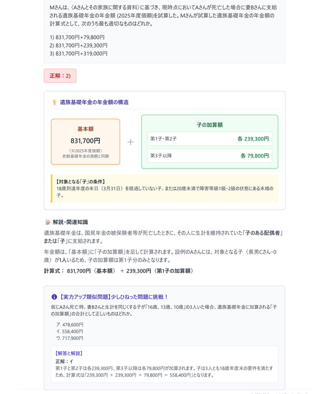329x394 pixels.
Task: Click the 【実力アップ類似問題】 challenge title
Action: (x=113, y=297)
